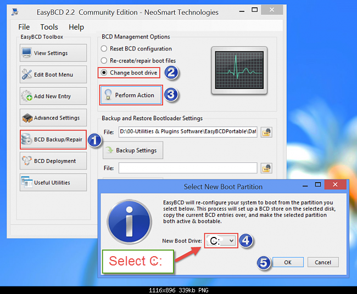Maximize the Select New Boot Partition dialog
357x294 pixels.
(x=318, y=184)
